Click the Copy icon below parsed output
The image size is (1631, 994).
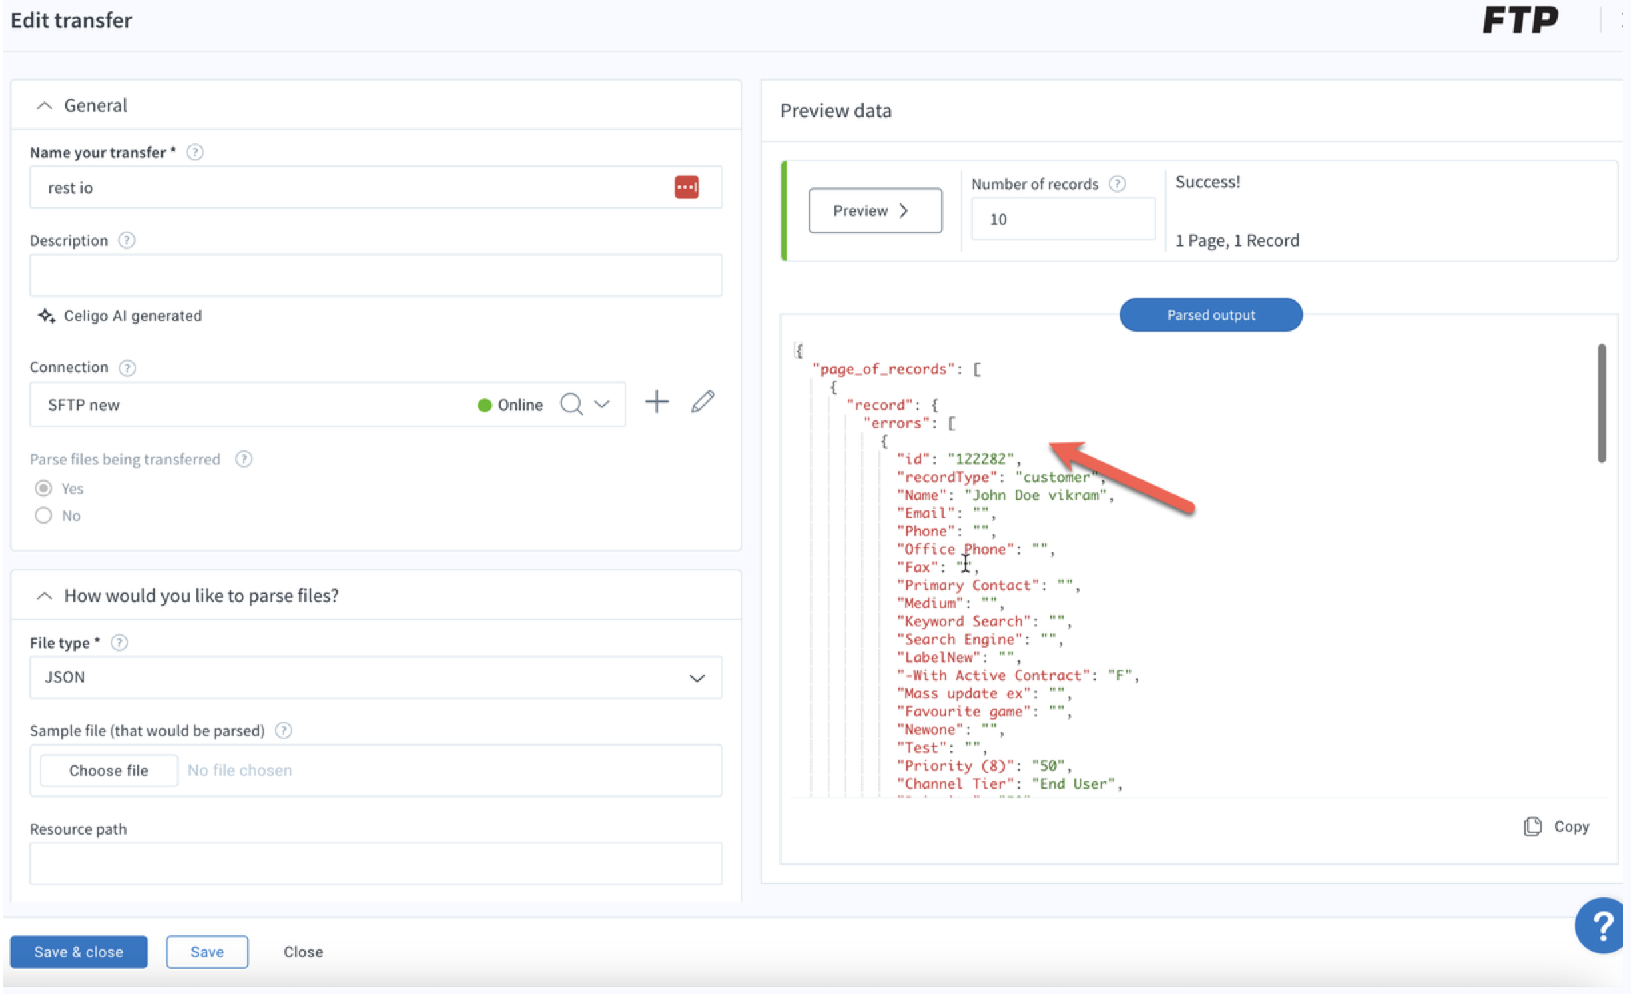click(1532, 826)
